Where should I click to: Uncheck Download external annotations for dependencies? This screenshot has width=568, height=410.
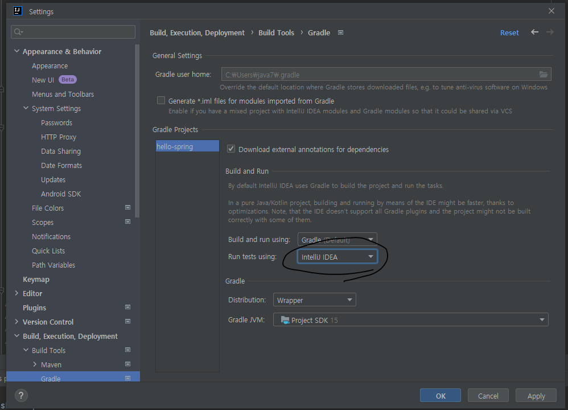[x=231, y=149]
